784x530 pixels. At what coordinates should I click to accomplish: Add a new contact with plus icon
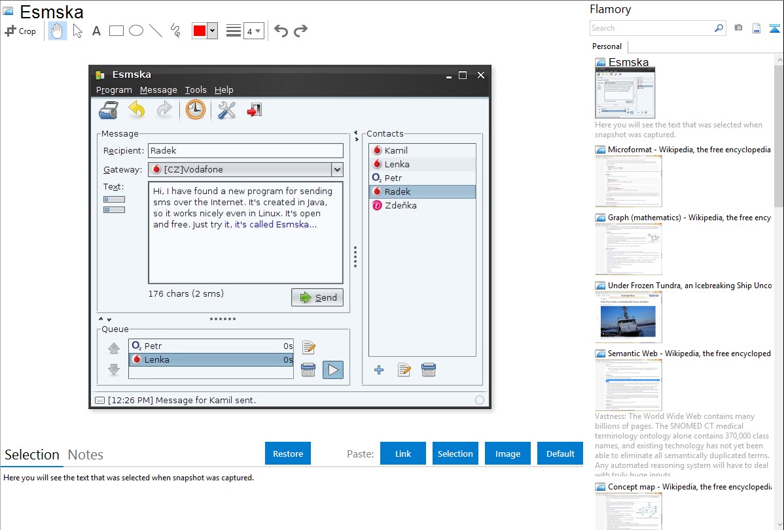tap(379, 370)
